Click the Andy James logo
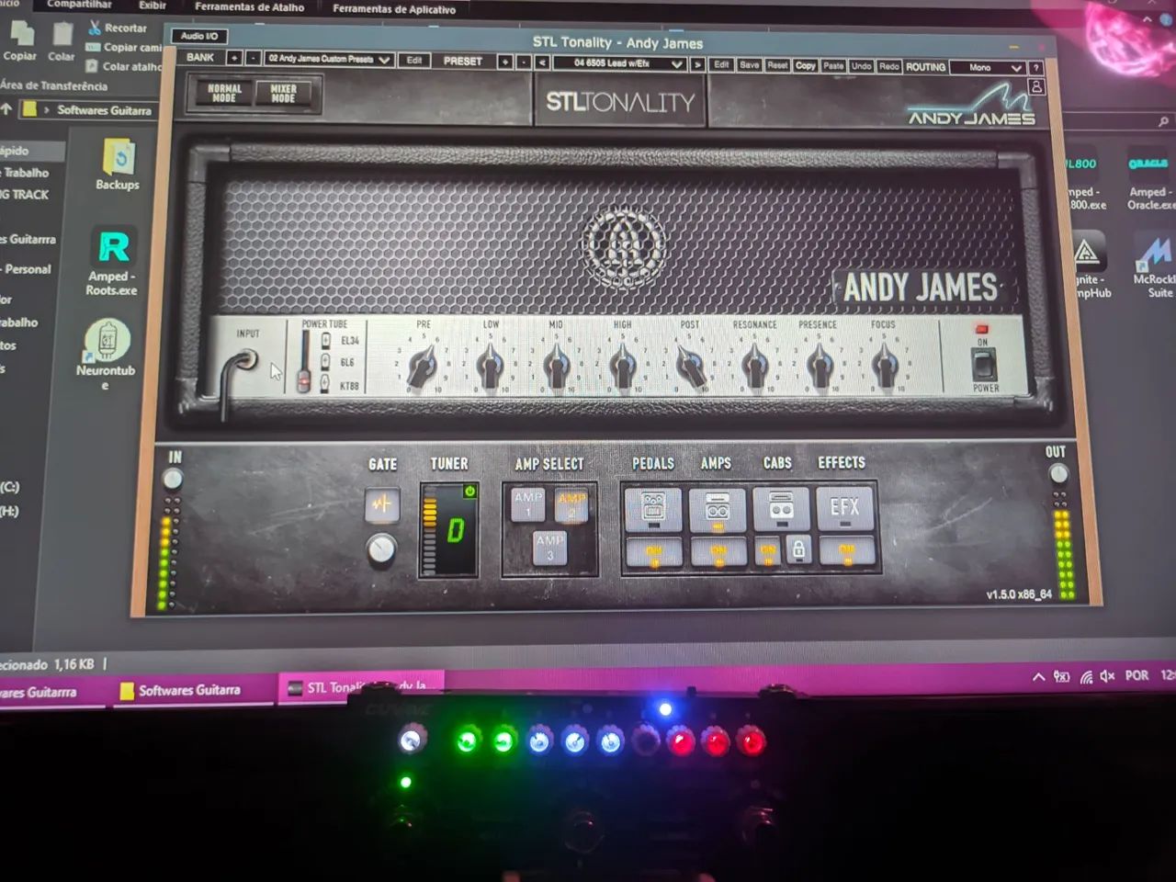This screenshot has width=1176, height=882. tap(971, 106)
